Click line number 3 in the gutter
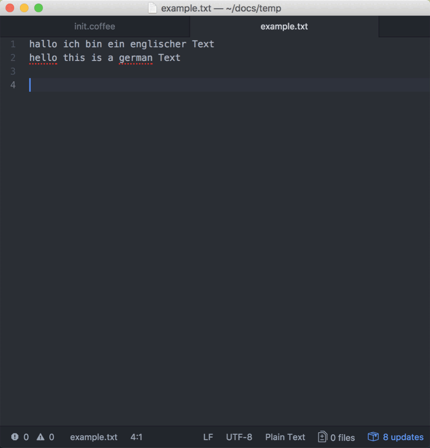The image size is (430, 448). point(13,71)
